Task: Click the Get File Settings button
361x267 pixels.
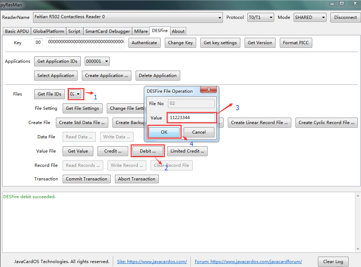Action: pyautogui.click(x=83, y=108)
